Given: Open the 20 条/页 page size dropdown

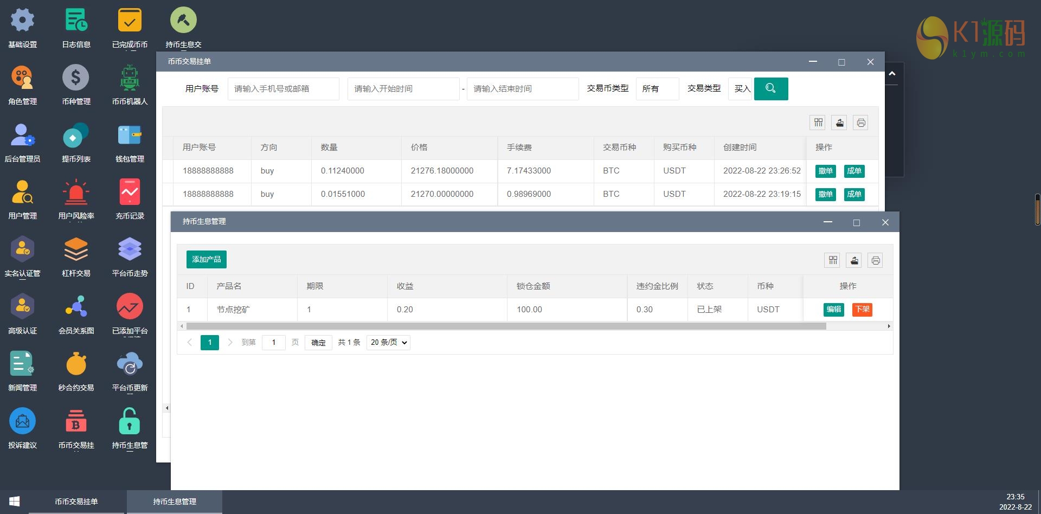Looking at the screenshot, I should pyautogui.click(x=389, y=342).
